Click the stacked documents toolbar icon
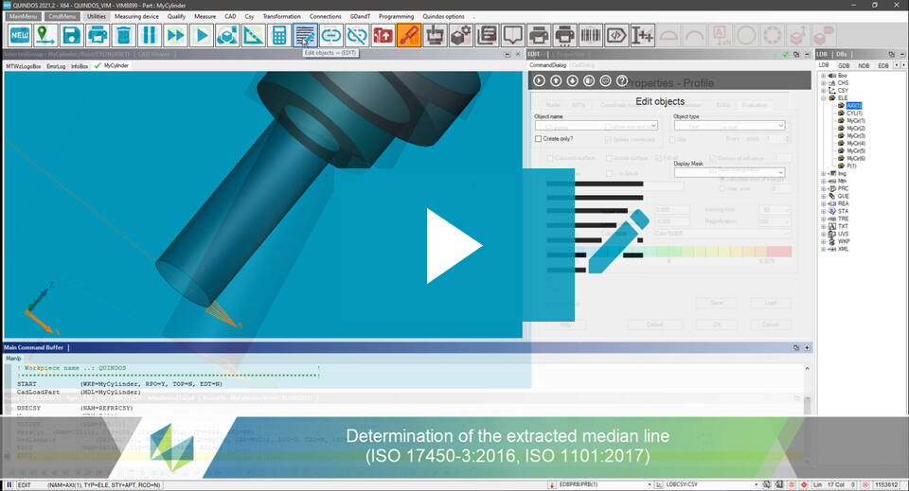909x491 pixels. [x=487, y=35]
